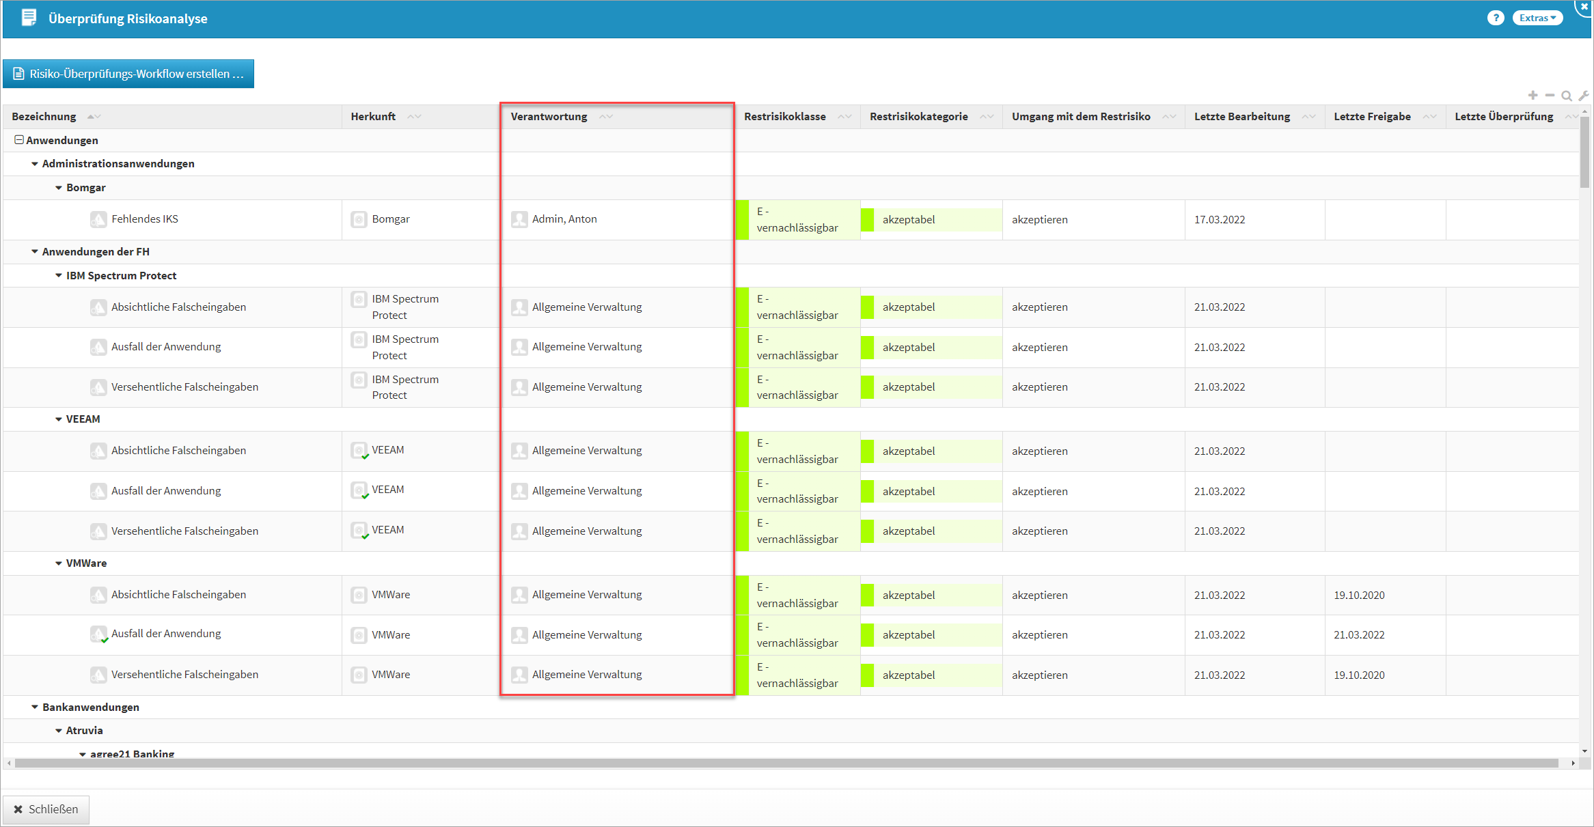Collapse the VEEAM tree node
This screenshot has width=1594, height=827.
point(59,419)
